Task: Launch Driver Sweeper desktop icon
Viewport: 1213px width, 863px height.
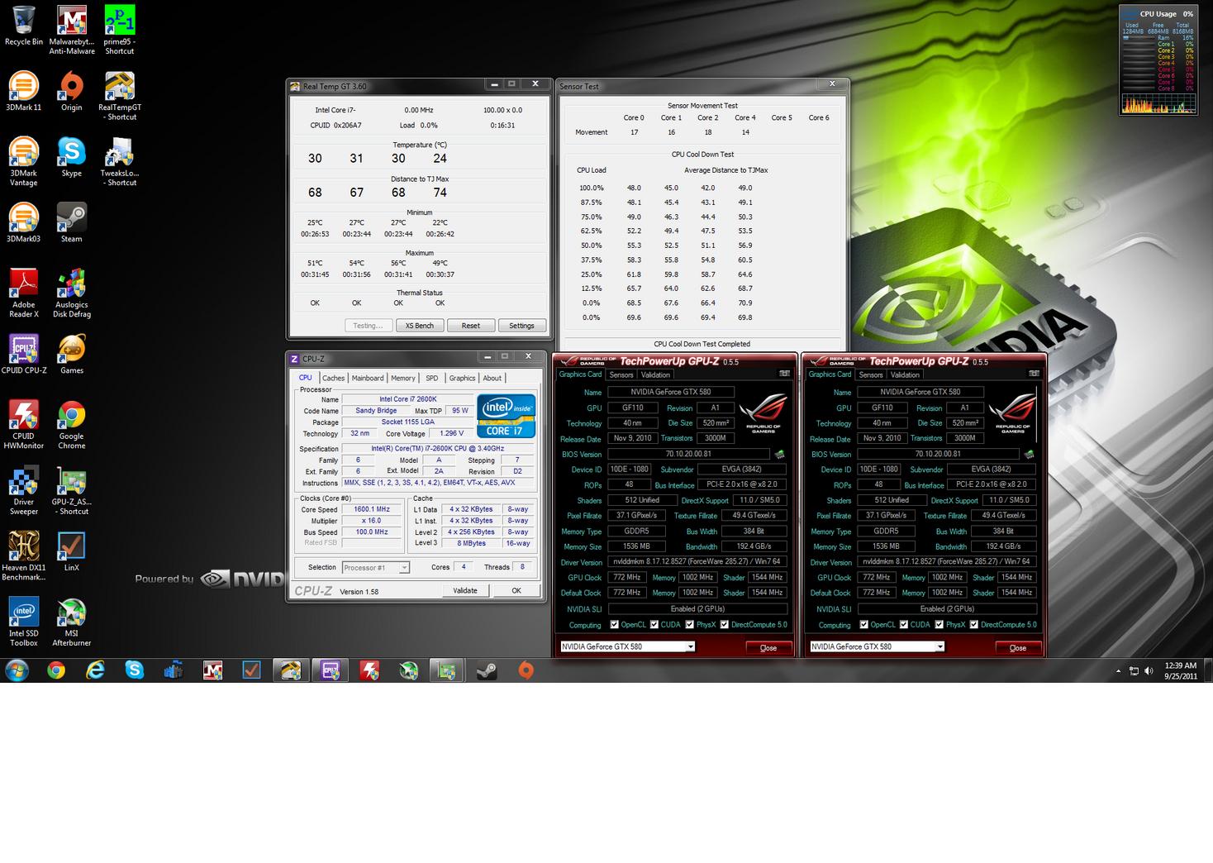Action: coord(24,490)
